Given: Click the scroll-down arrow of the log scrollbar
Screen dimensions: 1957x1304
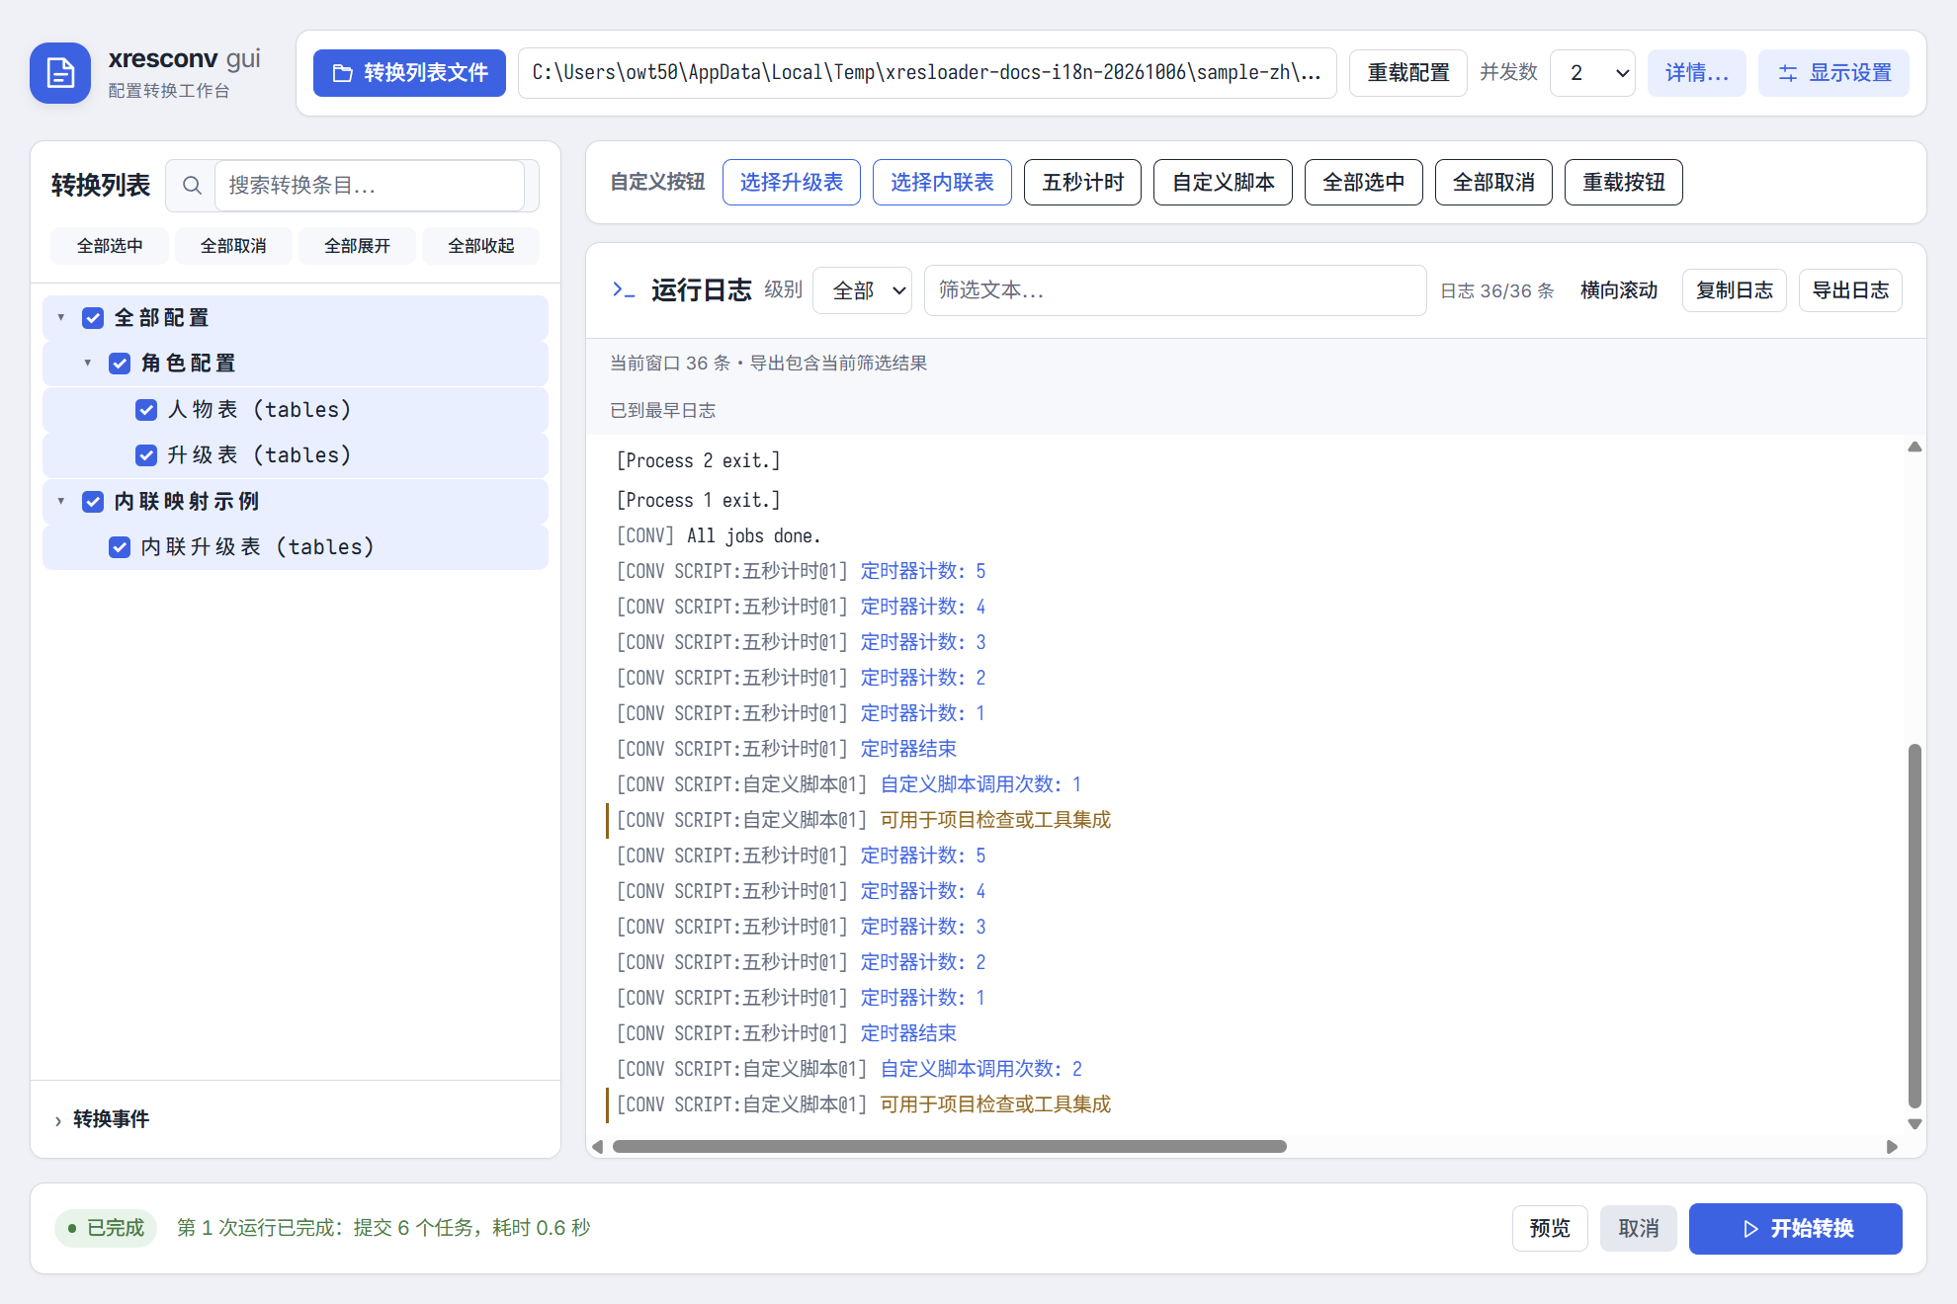Looking at the screenshot, I should click(x=1914, y=1124).
